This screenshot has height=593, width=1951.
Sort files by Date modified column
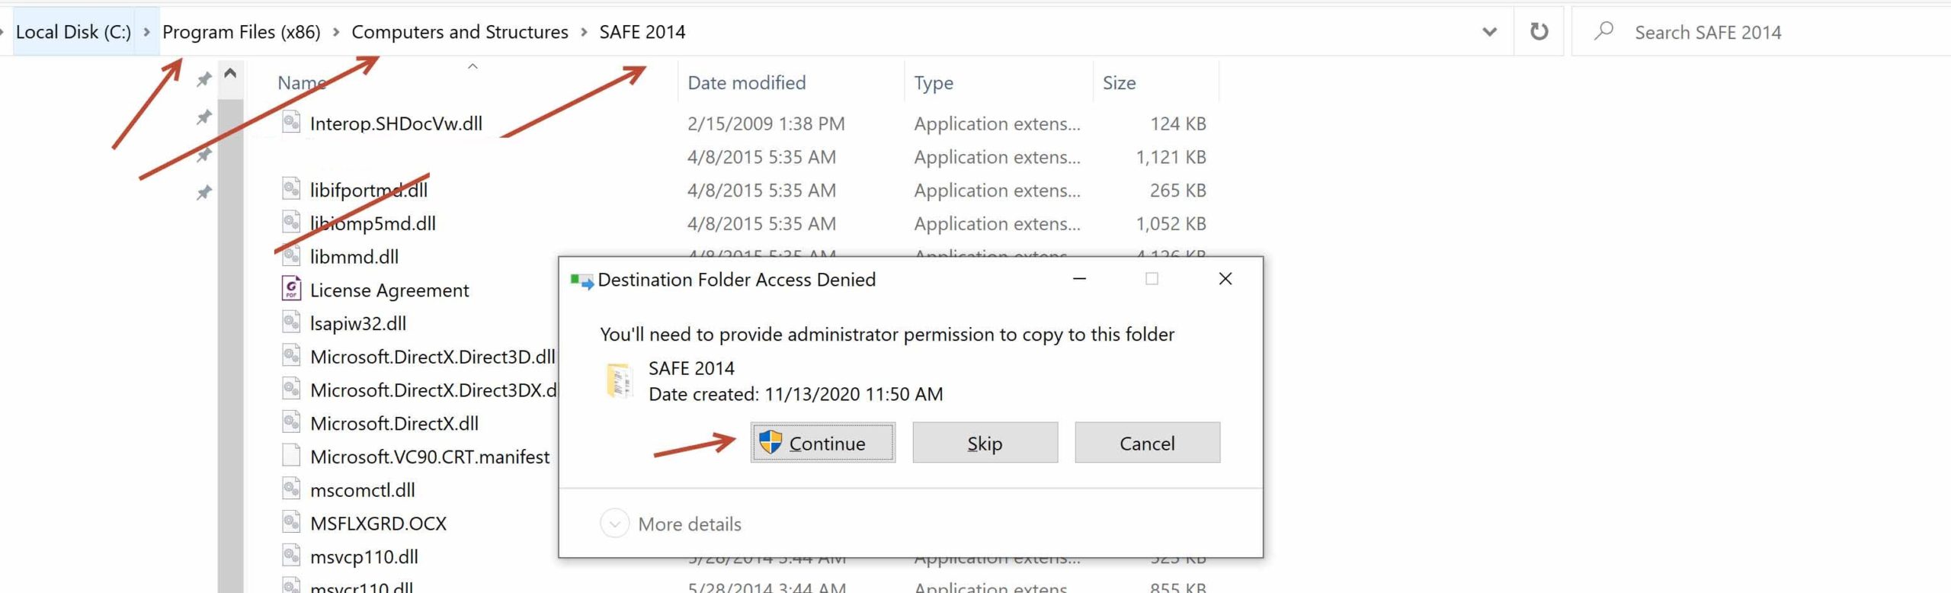coord(746,82)
